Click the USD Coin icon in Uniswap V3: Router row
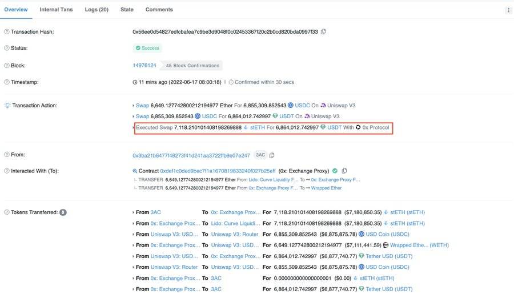The width and height of the screenshot is (514, 302). [x=362, y=267]
